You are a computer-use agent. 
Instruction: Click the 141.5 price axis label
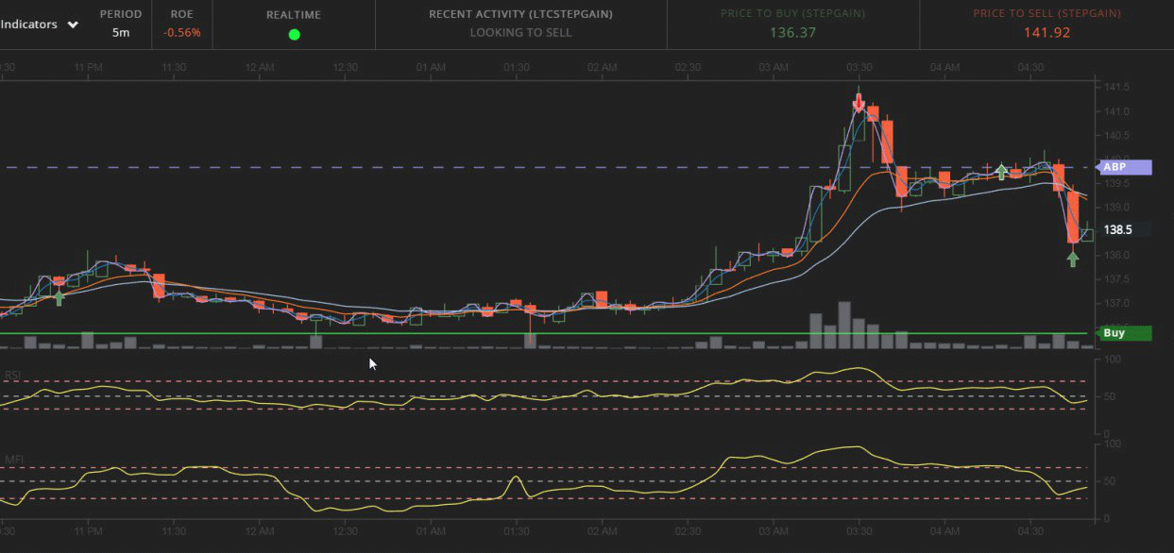[1115, 87]
